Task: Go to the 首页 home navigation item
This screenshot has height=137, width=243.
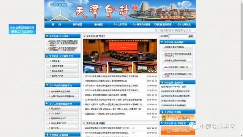Action: pyautogui.click(x=57, y=25)
